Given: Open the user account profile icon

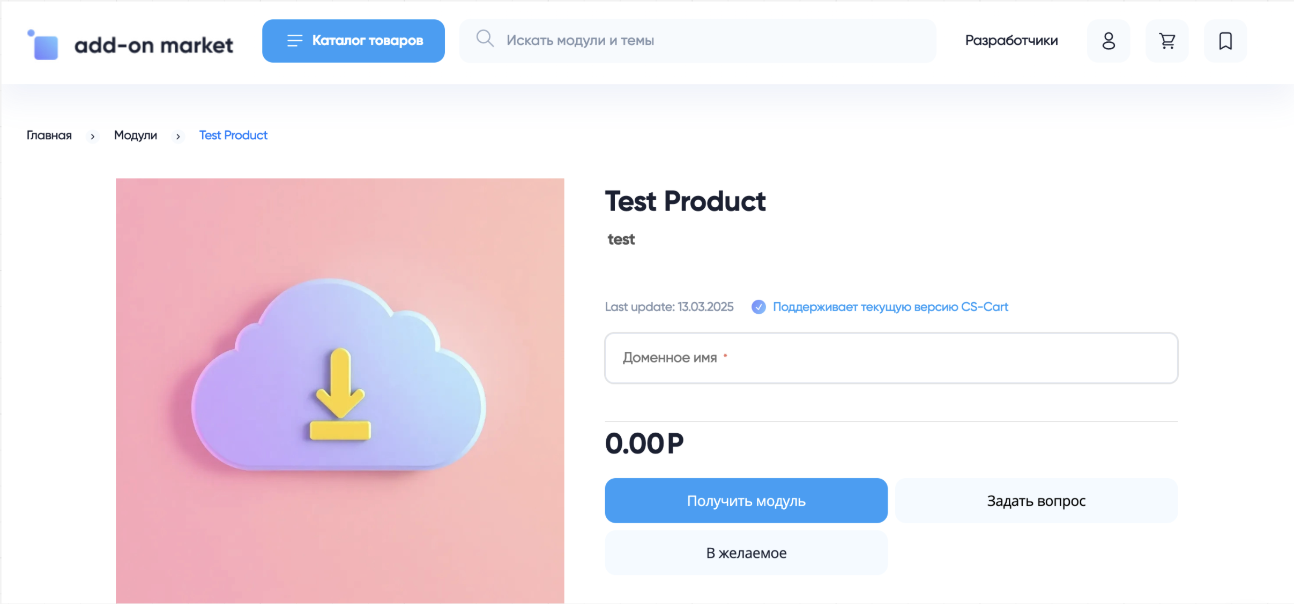Looking at the screenshot, I should (x=1108, y=41).
